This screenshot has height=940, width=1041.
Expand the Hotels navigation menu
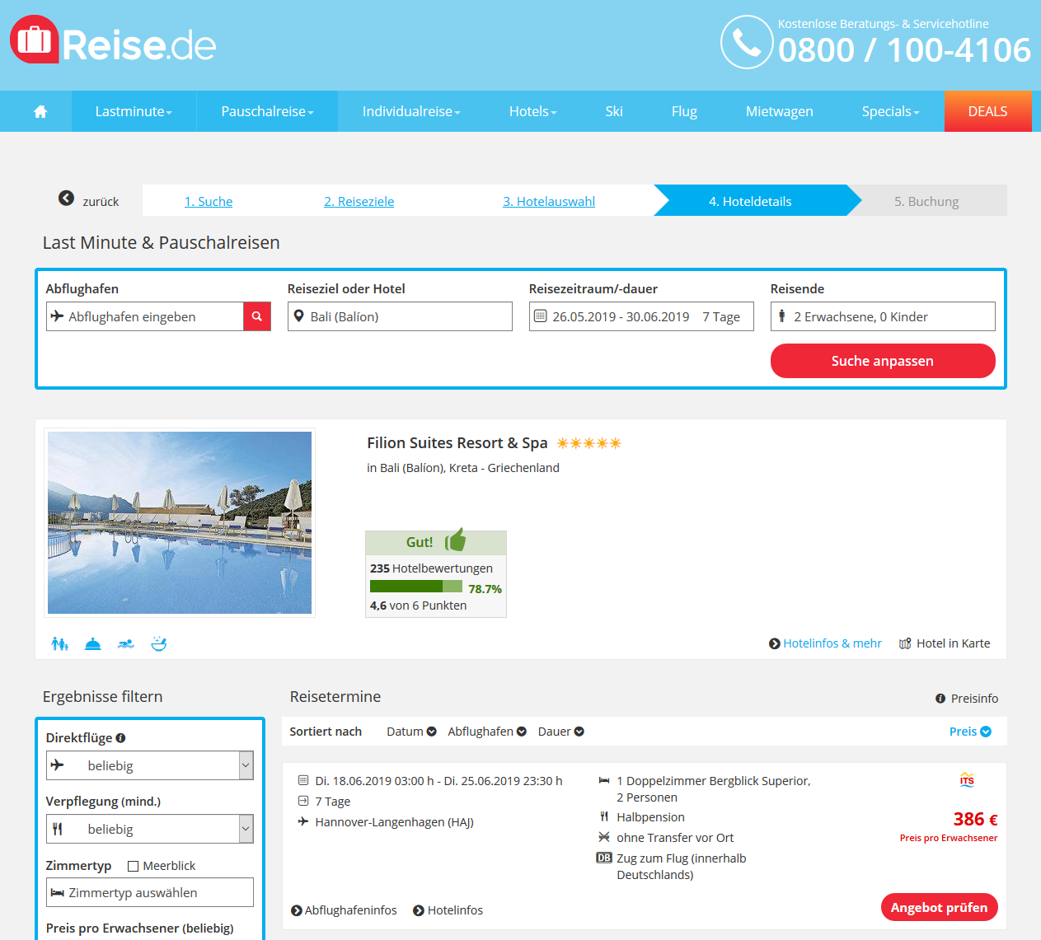pyautogui.click(x=532, y=111)
